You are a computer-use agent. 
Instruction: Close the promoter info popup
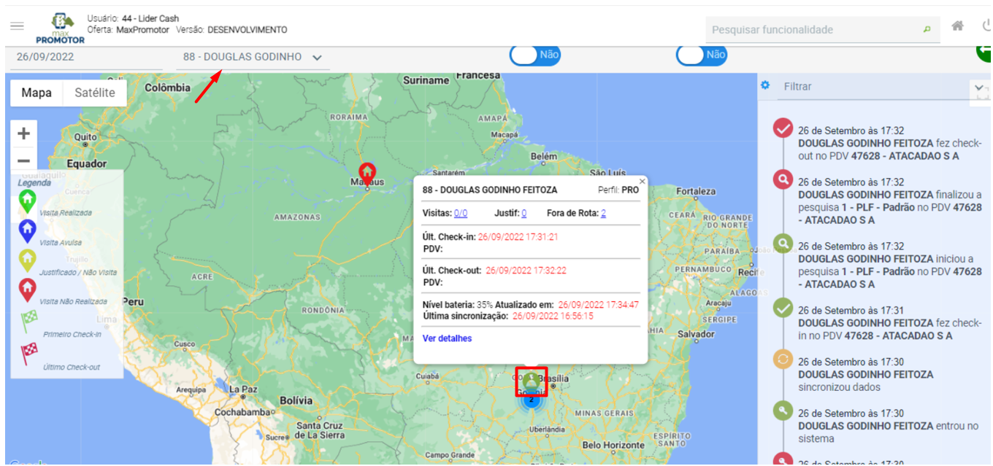click(x=643, y=181)
